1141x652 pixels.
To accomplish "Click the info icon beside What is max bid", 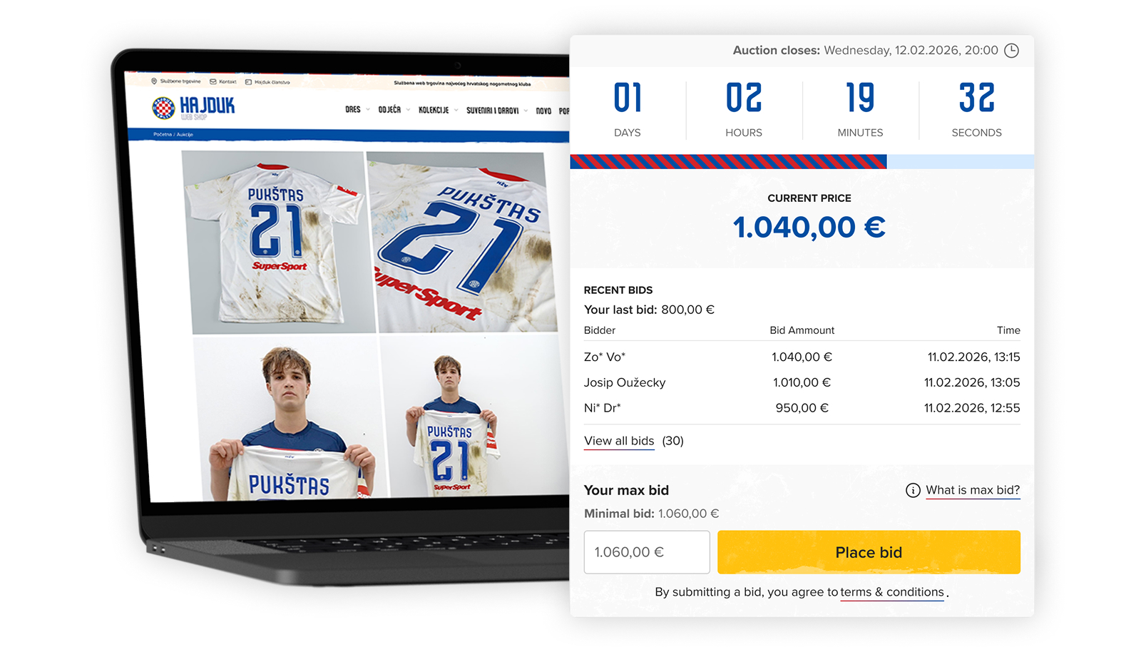I will click(913, 490).
